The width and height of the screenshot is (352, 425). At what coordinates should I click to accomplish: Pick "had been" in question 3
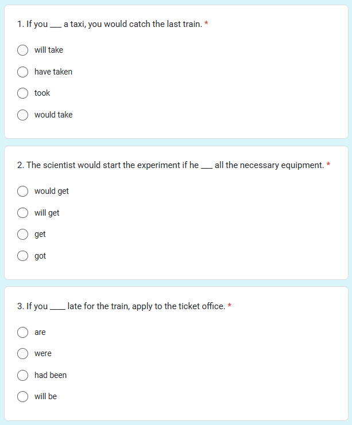pyautogui.click(x=22, y=376)
